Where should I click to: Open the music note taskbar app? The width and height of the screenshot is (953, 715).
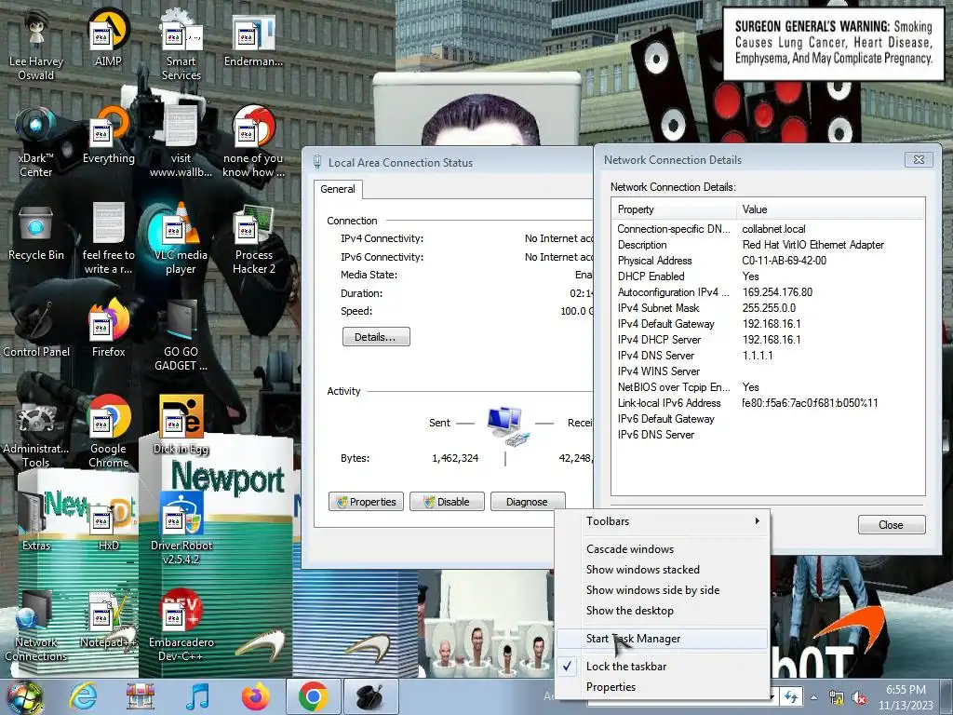pyautogui.click(x=197, y=696)
